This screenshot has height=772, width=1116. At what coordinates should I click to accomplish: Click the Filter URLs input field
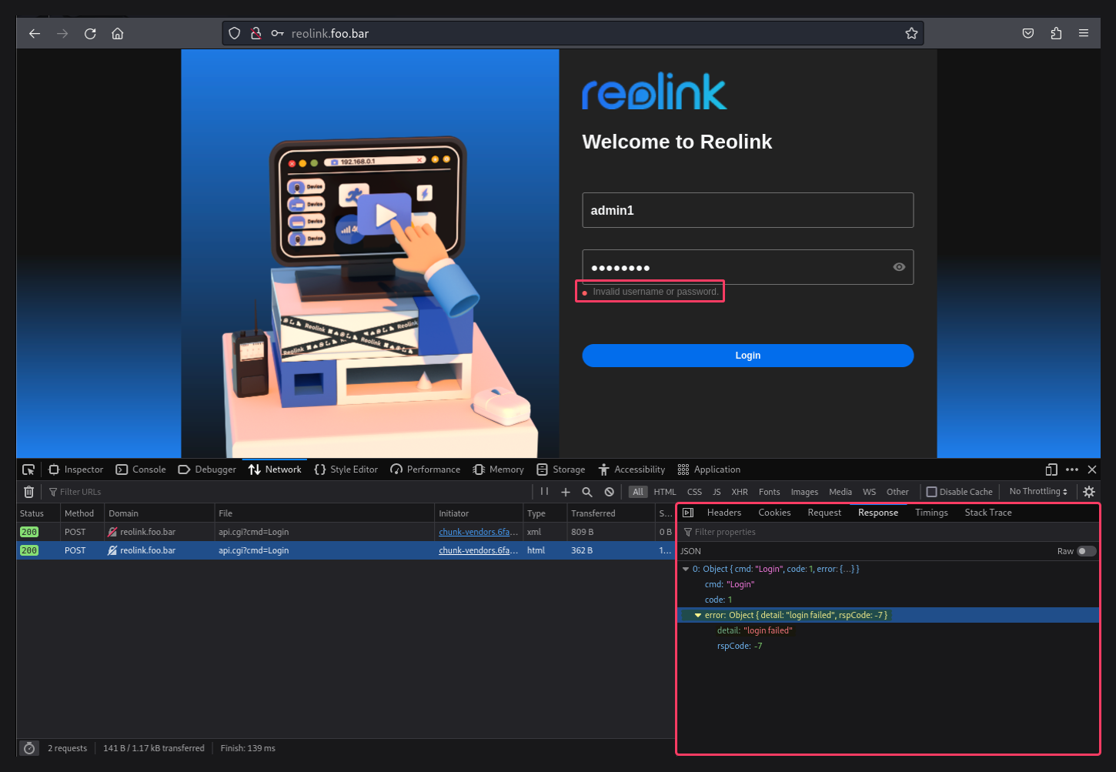click(289, 492)
